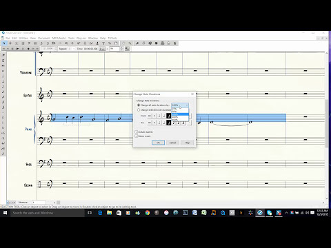Choose the Resize percent tool
331x248 pixels.
click(110, 43)
